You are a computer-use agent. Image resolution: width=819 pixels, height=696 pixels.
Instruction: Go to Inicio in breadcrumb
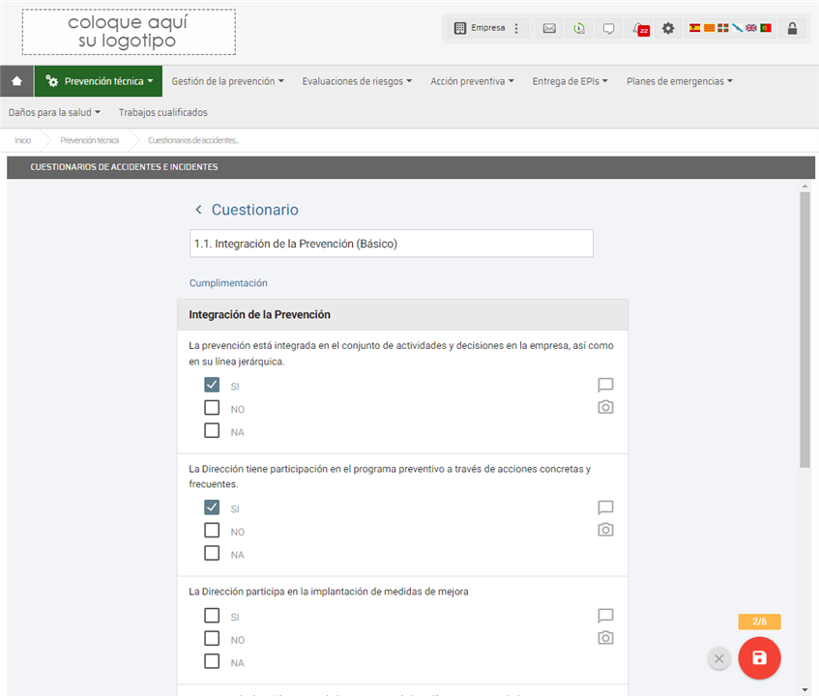pos(23,140)
